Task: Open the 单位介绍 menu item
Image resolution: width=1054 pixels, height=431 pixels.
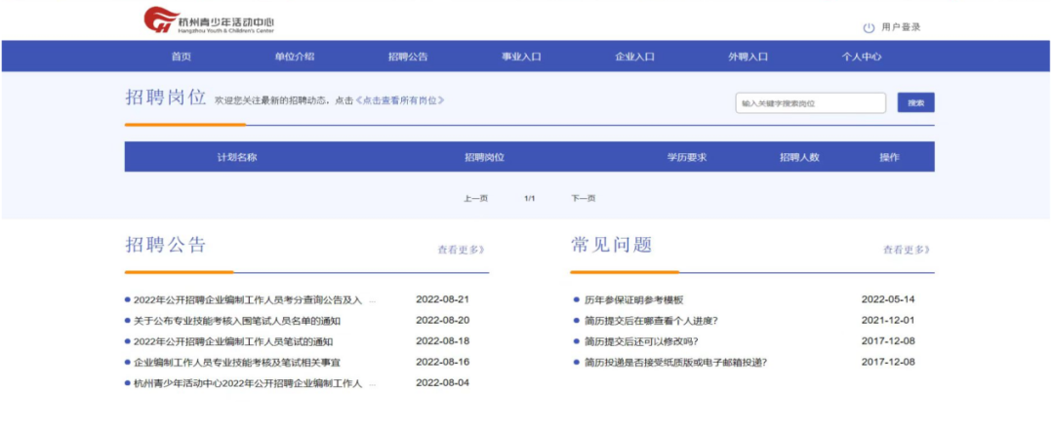Action: click(x=295, y=57)
